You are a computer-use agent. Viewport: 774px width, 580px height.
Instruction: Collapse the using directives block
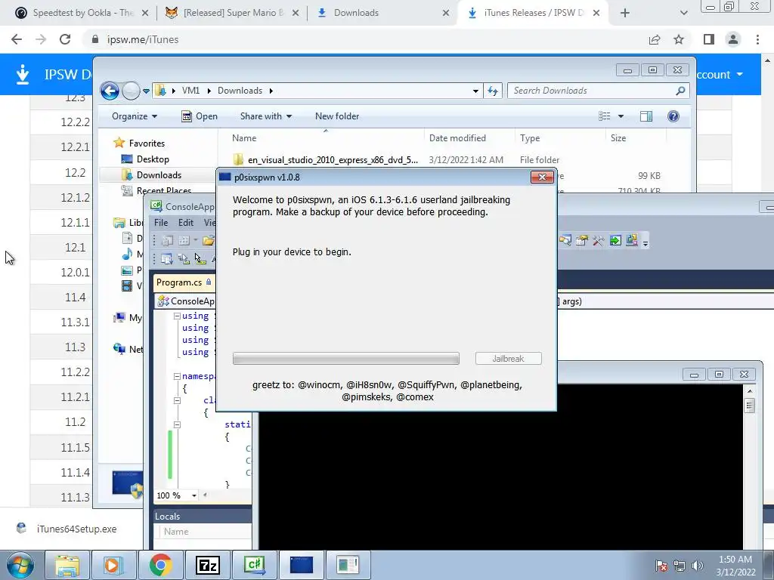(177, 316)
